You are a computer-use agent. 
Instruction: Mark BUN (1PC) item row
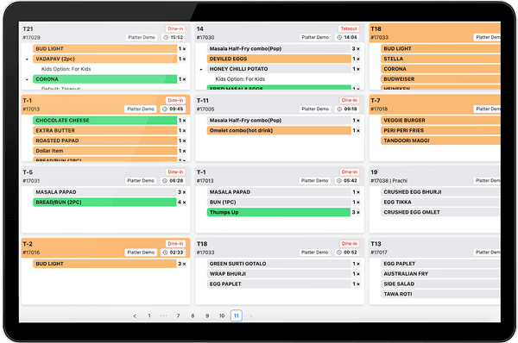279,203
